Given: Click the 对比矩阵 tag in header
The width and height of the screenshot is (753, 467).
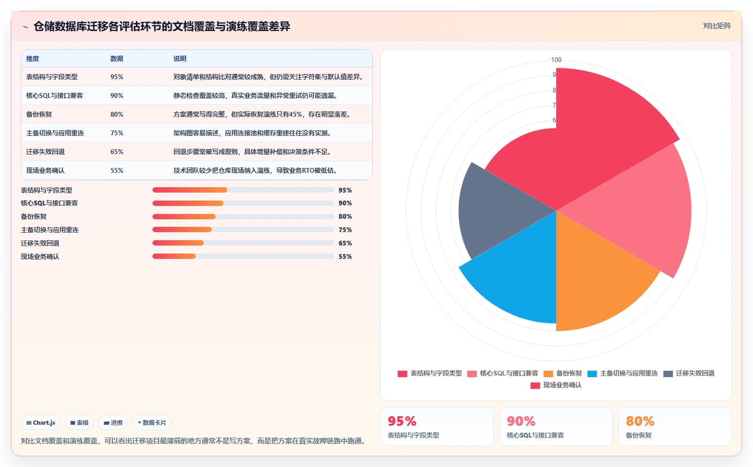Looking at the screenshot, I should [x=717, y=26].
